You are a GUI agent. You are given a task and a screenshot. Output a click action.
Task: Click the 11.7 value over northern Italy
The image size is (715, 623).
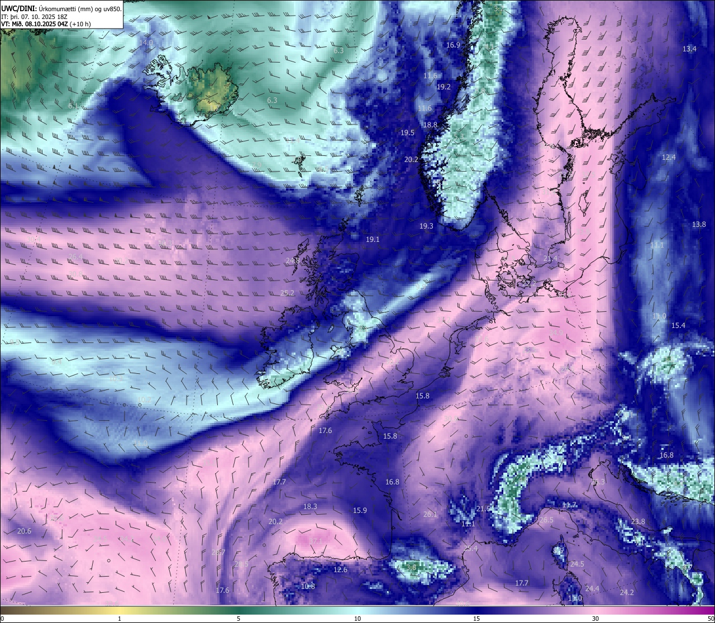[569, 505]
